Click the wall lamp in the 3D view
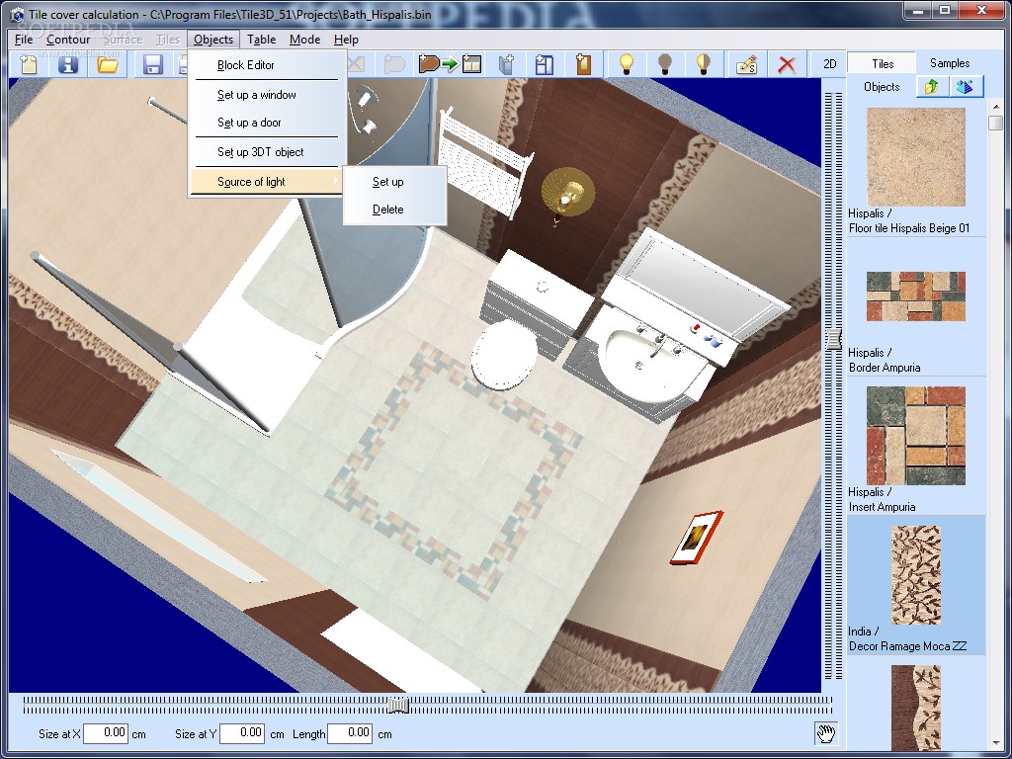The width and height of the screenshot is (1012, 759). point(566,193)
